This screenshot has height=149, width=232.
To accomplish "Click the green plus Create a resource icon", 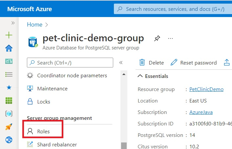I will [x=9, y=35].
